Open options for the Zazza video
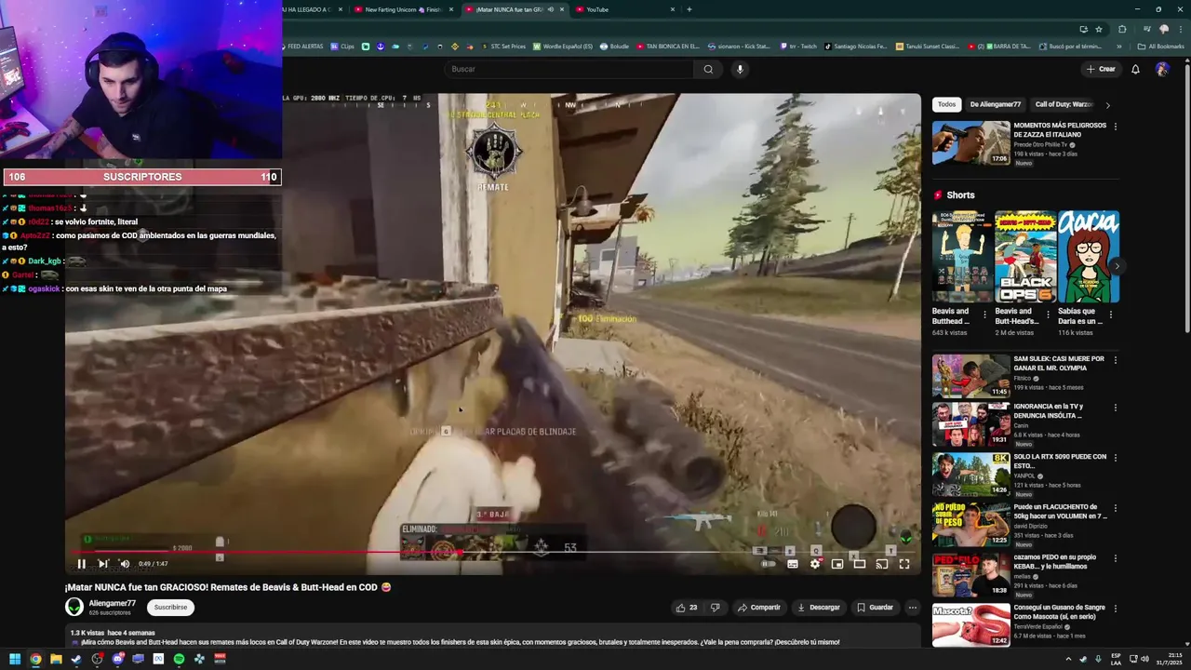 click(x=1116, y=127)
